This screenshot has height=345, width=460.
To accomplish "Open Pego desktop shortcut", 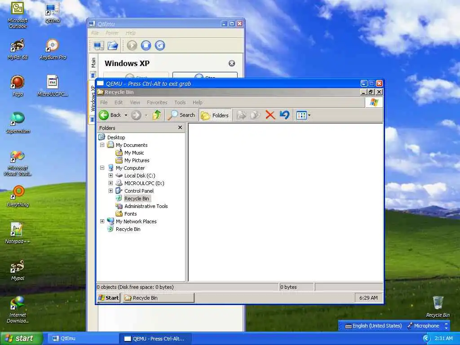I will pyautogui.click(x=18, y=86).
